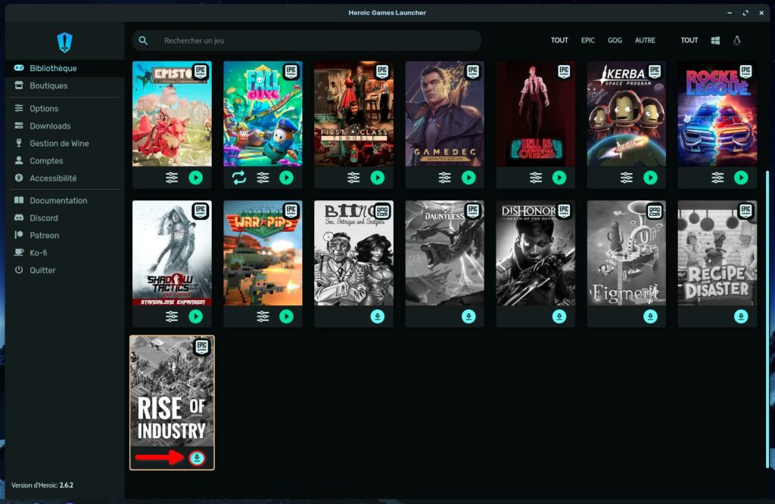Click the sync update icon on Fall Guys

[x=239, y=178]
